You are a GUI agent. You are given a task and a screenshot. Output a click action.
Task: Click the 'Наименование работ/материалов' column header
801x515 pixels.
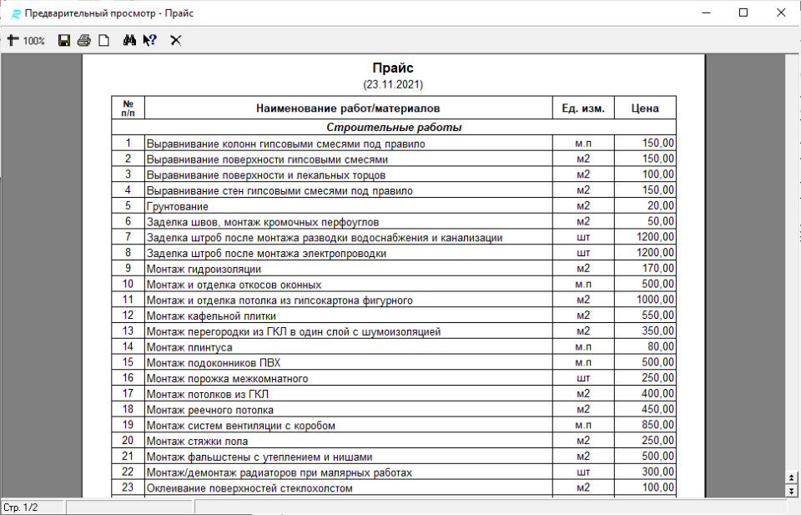348,109
